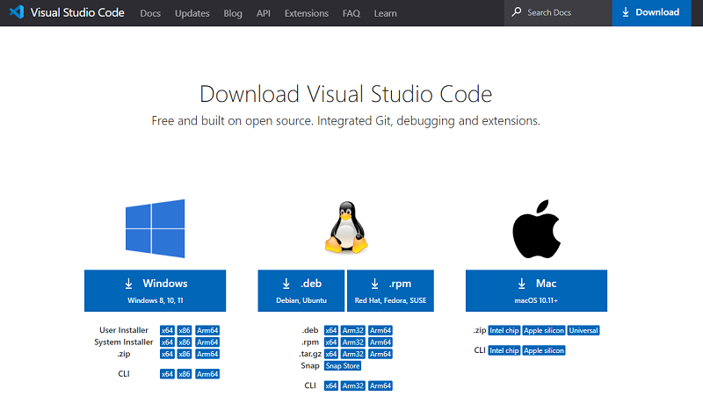This screenshot has width=703, height=396.
Task: Go to the Updates page
Action: coord(192,13)
